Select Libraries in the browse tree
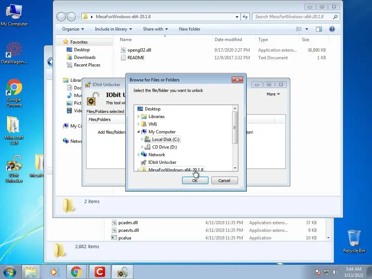Screen dimensions: 372x279 [x=156, y=117]
